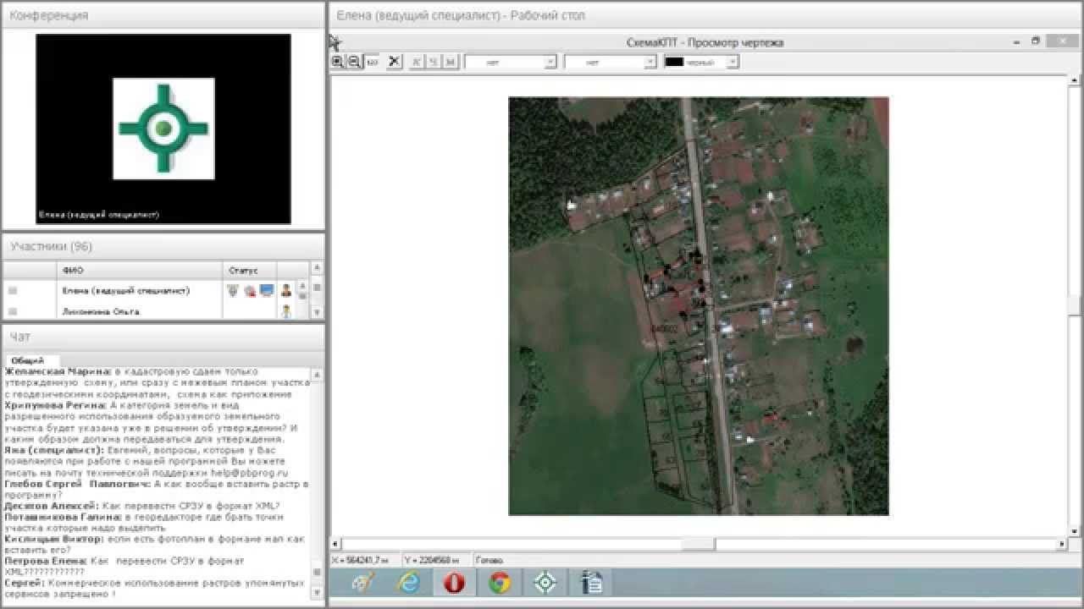
Task: Click the black X toolbar icon
Action: coord(394,62)
